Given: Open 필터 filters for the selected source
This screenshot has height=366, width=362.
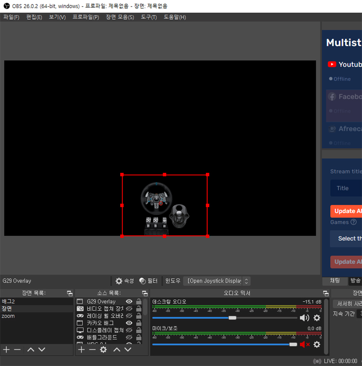Looking at the screenshot, I should (x=148, y=281).
